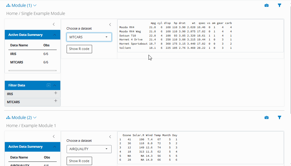The height and width of the screenshot is (166, 291).
Task: Click the Filter Data title in Module (1)
Action: [17, 85]
